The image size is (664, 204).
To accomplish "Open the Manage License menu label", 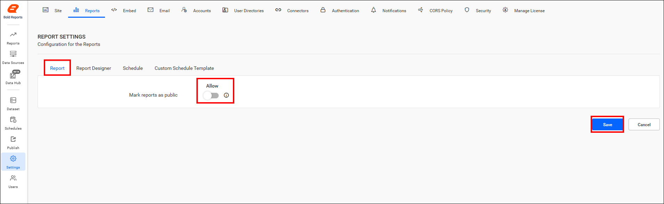I will (529, 11).
